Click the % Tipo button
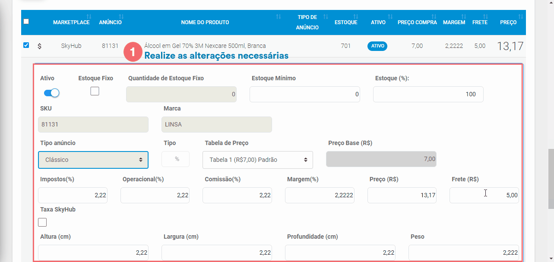Screen dimensions: 554x262 tap(176, 159)
